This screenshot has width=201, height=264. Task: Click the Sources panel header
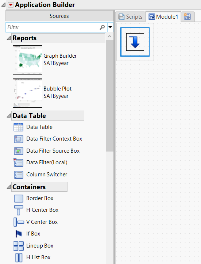point(59,16)
